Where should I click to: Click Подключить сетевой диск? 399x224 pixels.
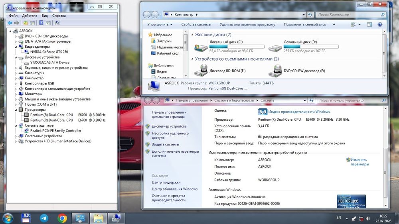305,24
